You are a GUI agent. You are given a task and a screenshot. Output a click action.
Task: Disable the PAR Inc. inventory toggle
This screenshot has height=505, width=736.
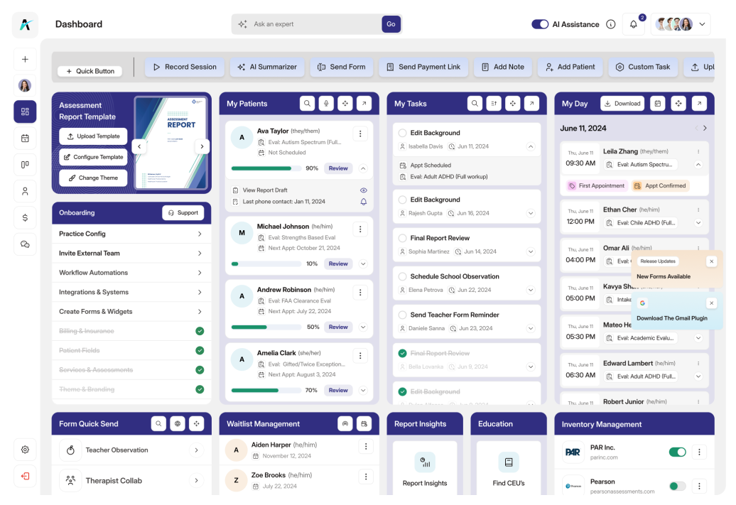(677, 452)
